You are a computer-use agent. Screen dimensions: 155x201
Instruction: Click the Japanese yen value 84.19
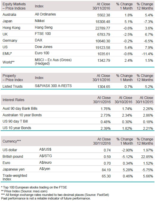tap(106, 170)
